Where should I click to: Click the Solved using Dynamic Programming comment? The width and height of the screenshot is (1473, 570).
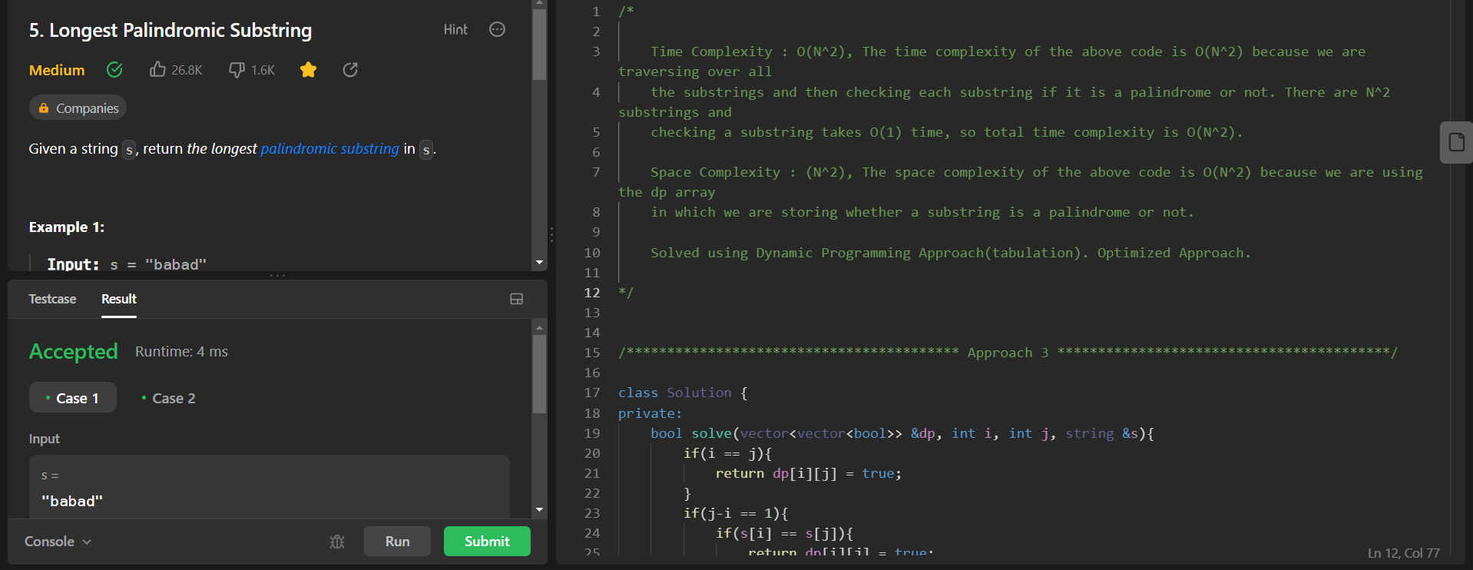[951, 253]
